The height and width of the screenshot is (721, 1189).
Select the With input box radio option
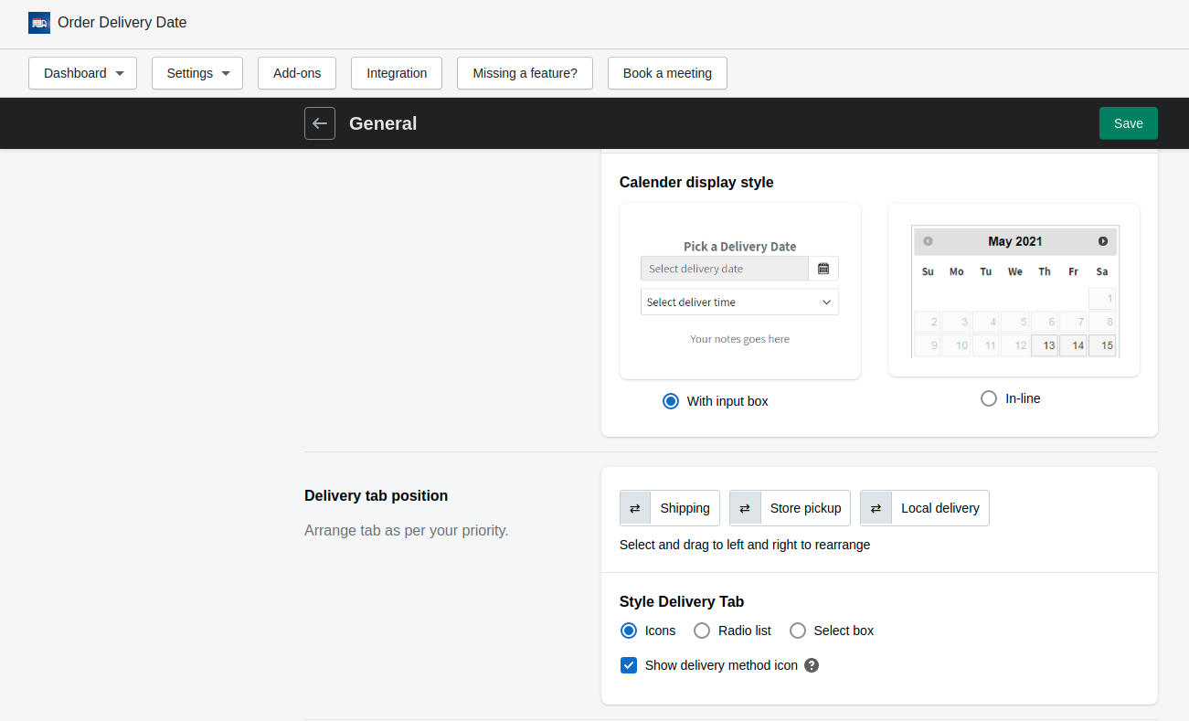pos(671,401)
